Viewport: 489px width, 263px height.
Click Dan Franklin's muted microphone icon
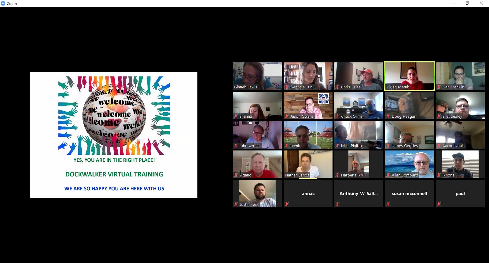[x=439, y=87]
